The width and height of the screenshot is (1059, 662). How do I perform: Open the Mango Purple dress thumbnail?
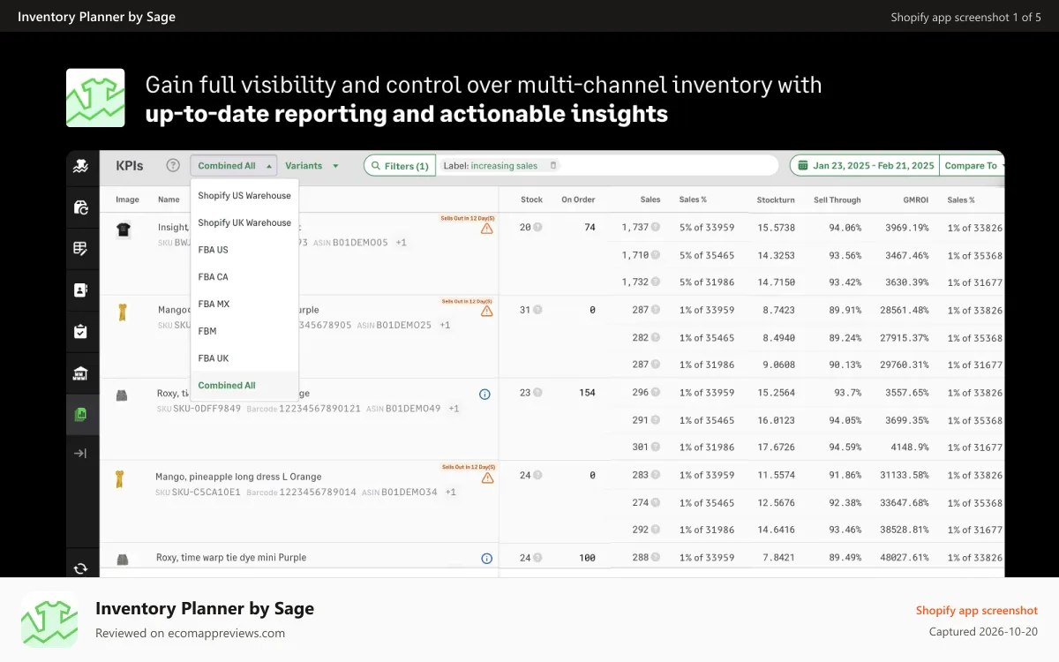pos(122,312)
